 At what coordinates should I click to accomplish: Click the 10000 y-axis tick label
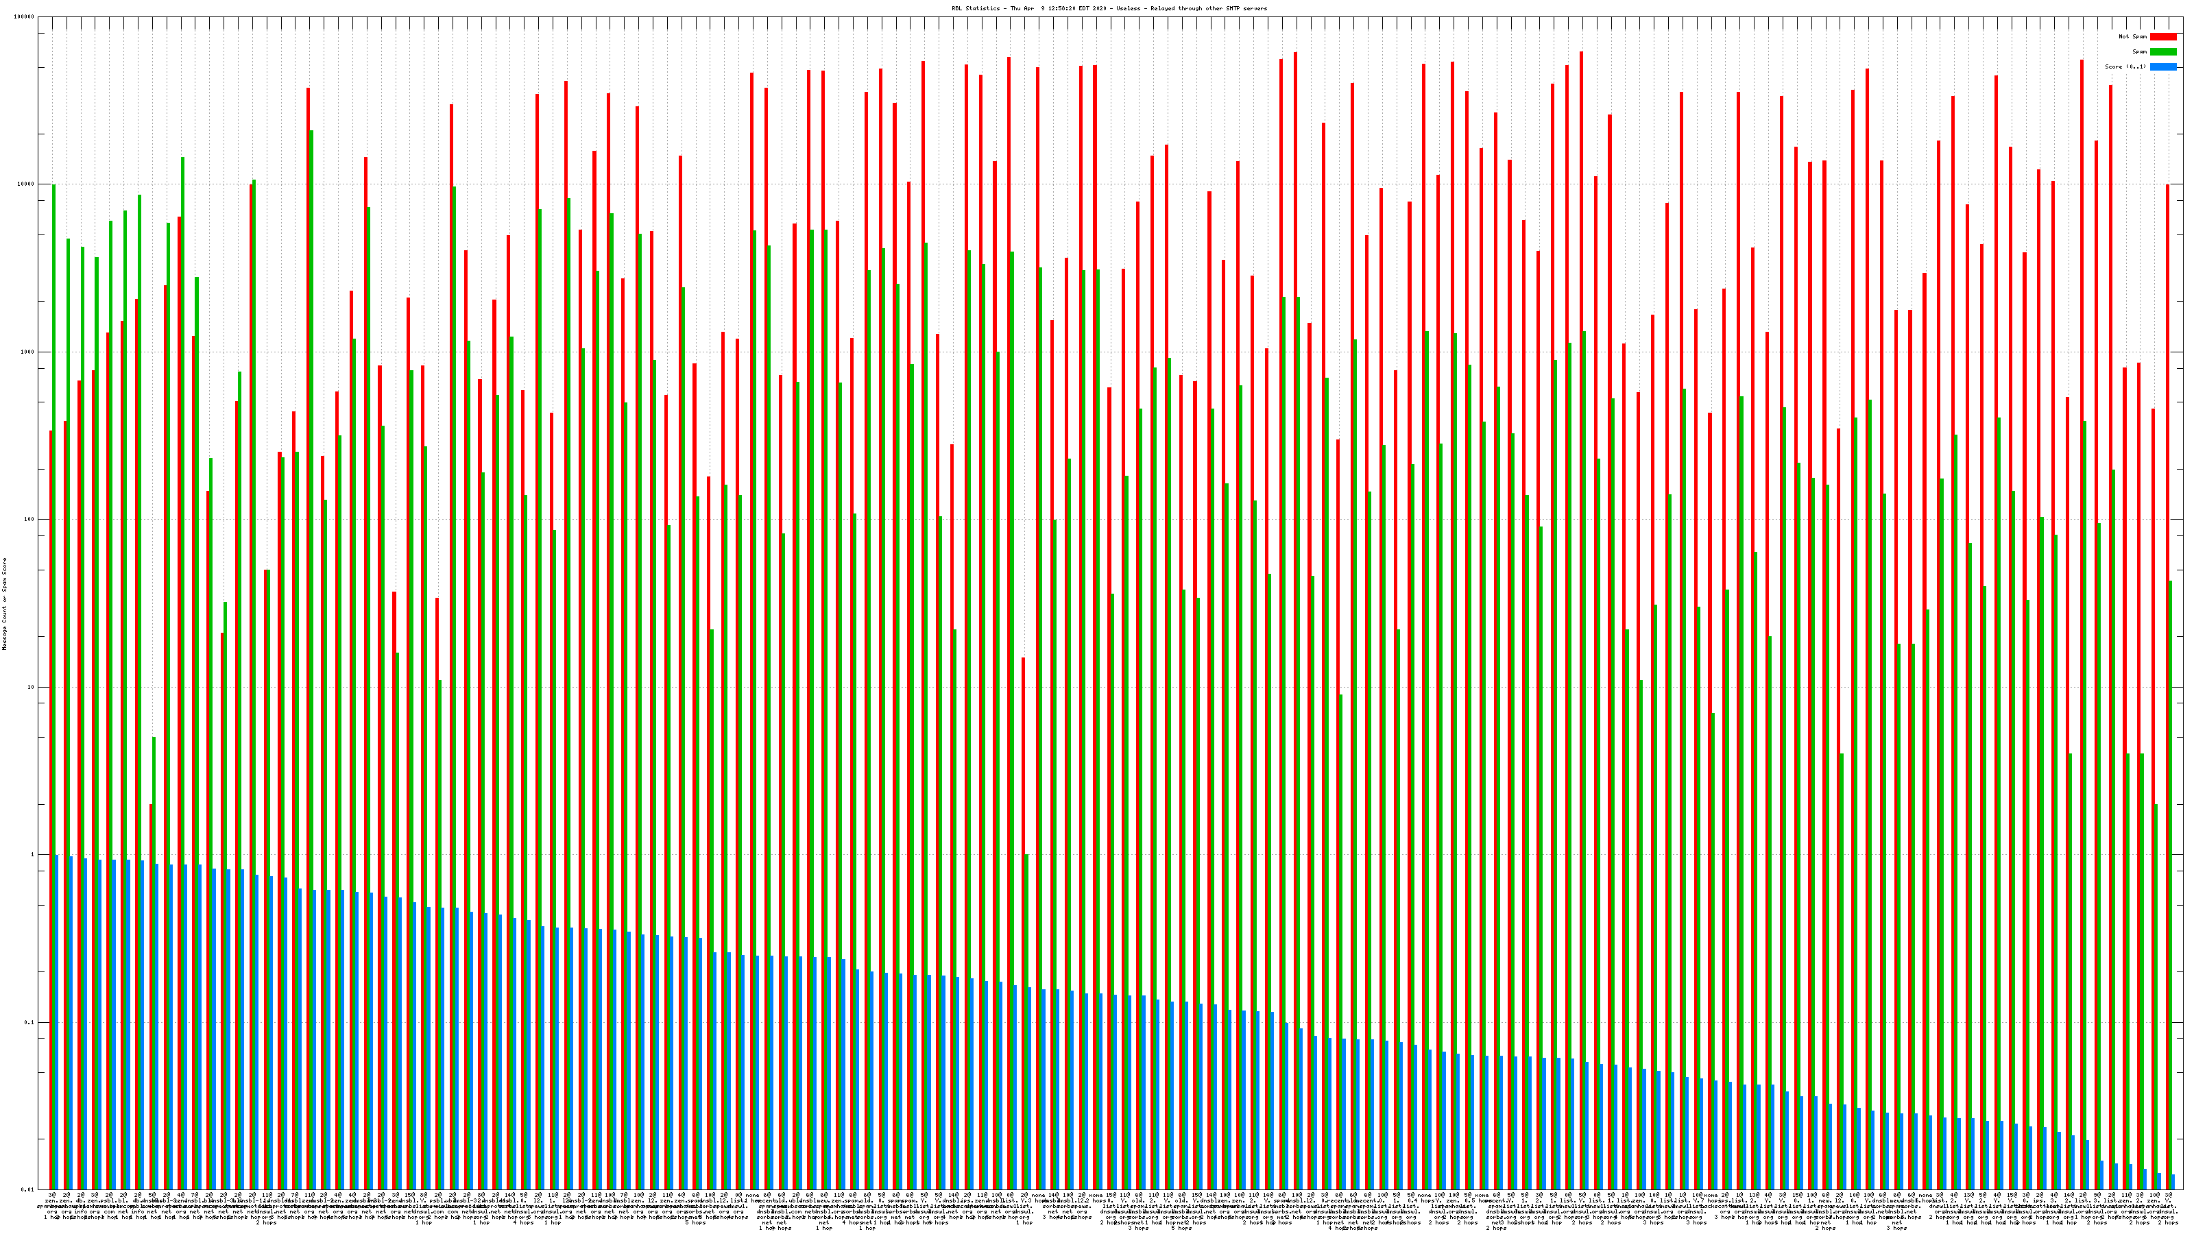coord(27,185)
